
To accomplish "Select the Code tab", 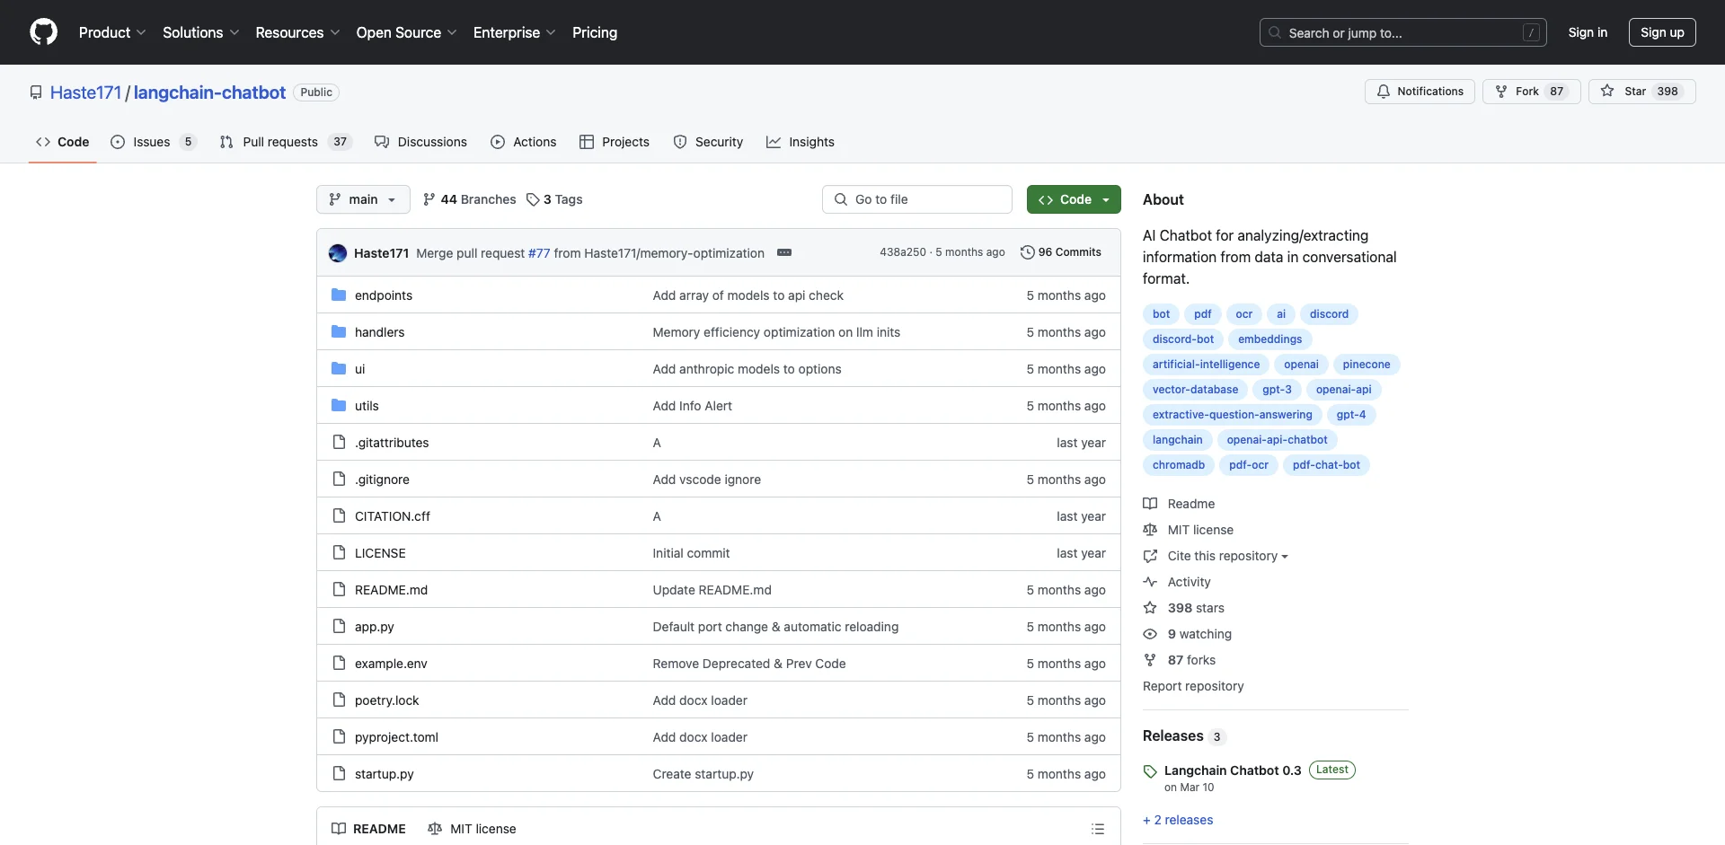I will tap(62, 142).
